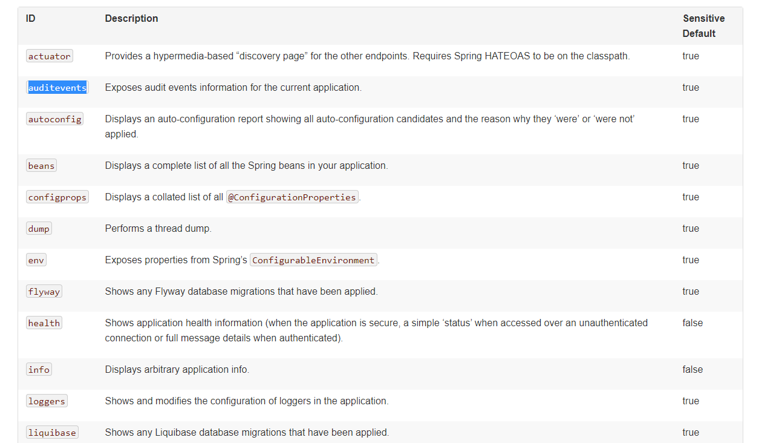Click the liquibase endpoint ID
782x443 pixels.
tap(52, 433)
